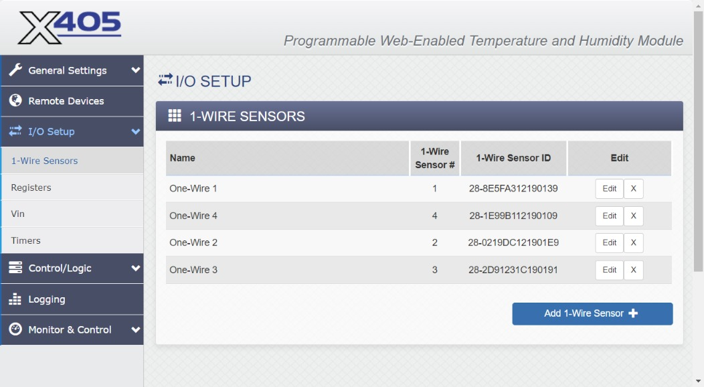The height and width of the screenshot is (387, 704).
Task: Click the X405 logo
Action: (69, 28)
